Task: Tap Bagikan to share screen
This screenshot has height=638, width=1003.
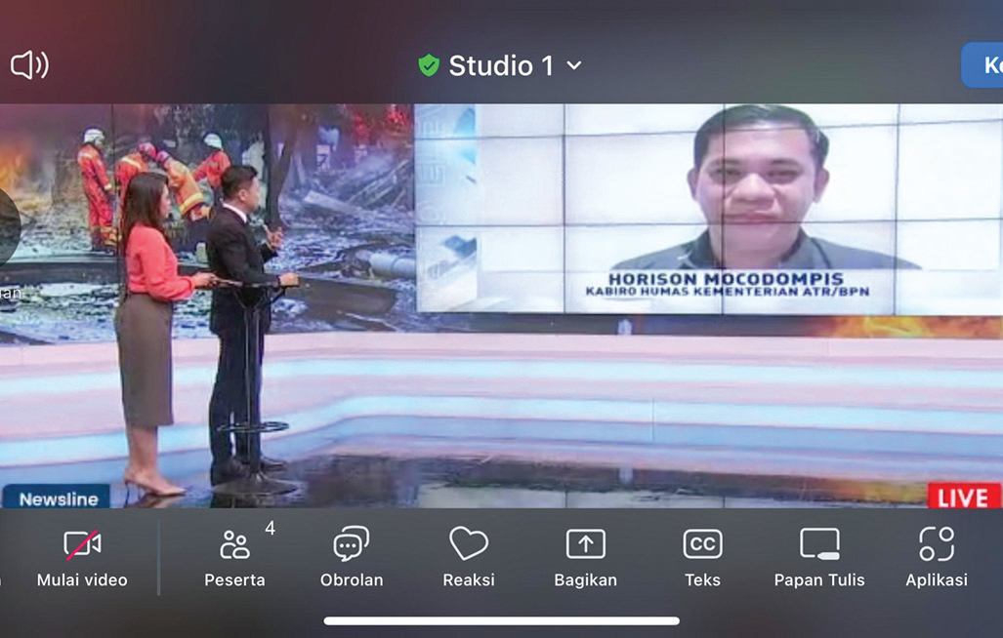Action: 585,558
